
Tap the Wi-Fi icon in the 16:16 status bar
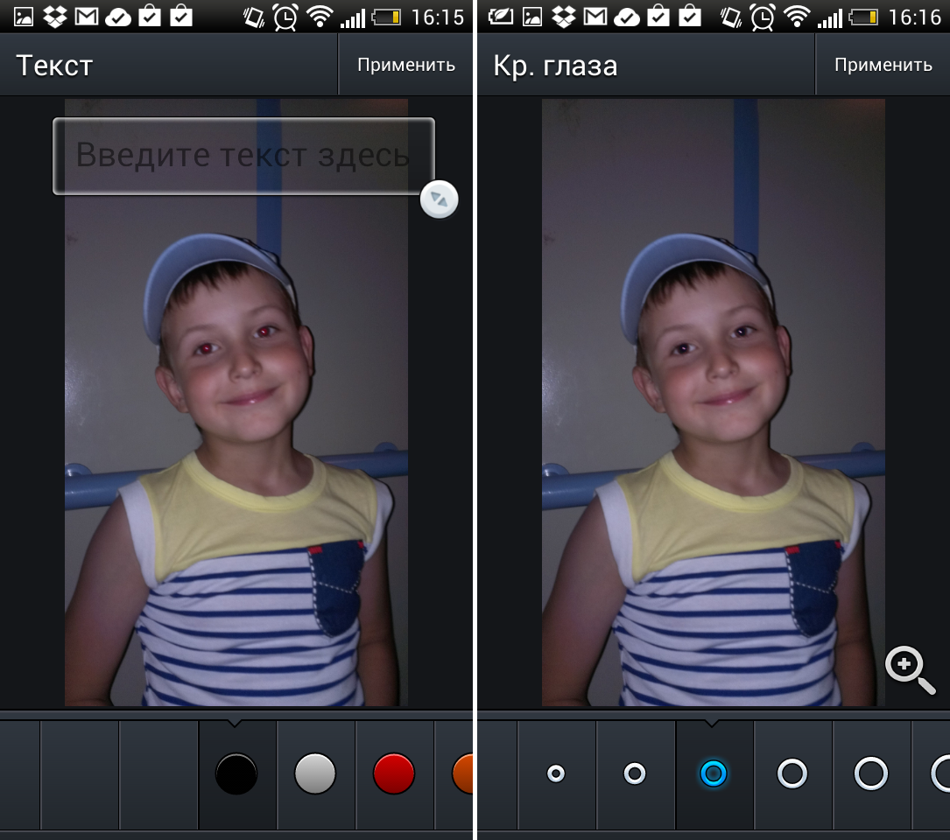[x=796, y=17]
